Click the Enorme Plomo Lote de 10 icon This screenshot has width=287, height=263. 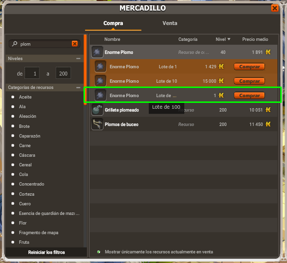point(100,81)
